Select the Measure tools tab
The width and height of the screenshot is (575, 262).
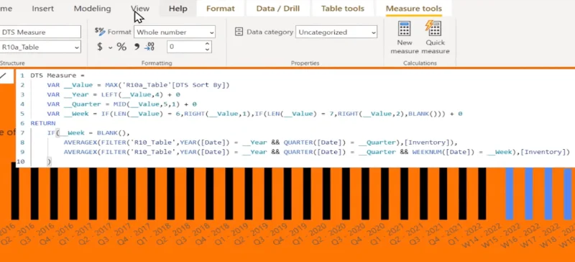[414, 9]
